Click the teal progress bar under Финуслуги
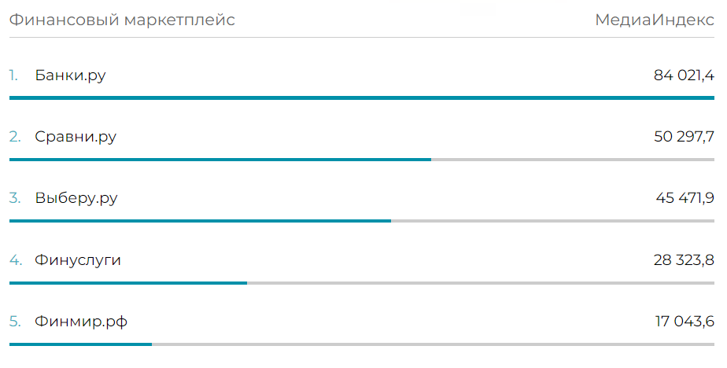Image resolution: width=727 pixels, height=368 pixels. [x=128, y=283]
